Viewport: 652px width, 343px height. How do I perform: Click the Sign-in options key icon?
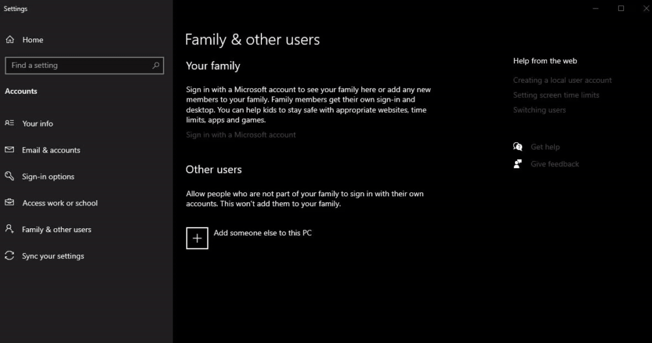[x=9, y=177]
